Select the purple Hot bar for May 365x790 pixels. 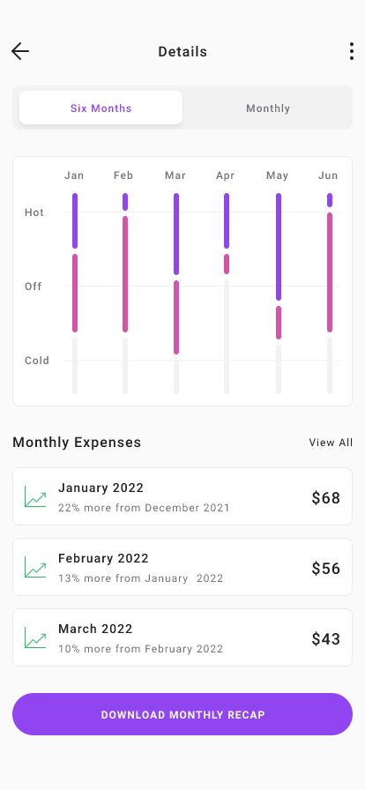point(279,247)
